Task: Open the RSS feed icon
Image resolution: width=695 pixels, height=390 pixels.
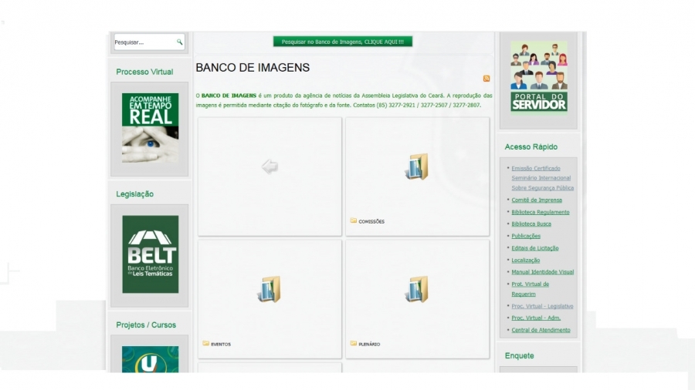Action: (486, 79)
